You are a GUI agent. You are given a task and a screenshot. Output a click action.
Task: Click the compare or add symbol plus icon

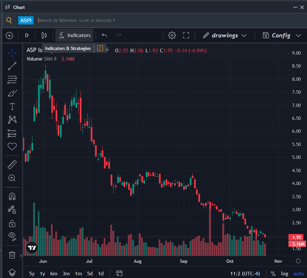(10, 36)
